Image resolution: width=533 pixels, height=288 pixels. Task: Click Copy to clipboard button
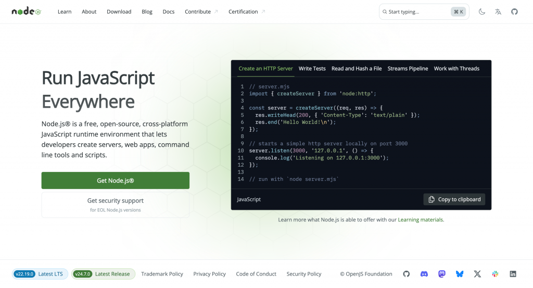click(454, 199)
